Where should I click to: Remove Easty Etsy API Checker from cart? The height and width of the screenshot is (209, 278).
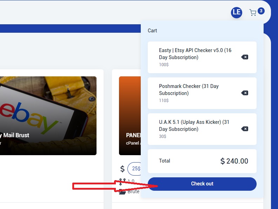point(245,57)
